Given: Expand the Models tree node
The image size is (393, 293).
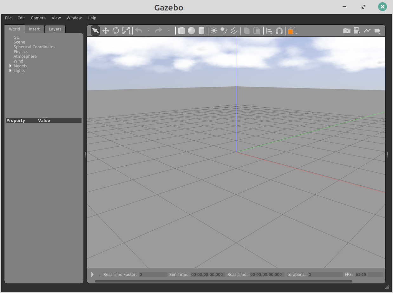Looking at the screenshot, I should click(10, 66).
